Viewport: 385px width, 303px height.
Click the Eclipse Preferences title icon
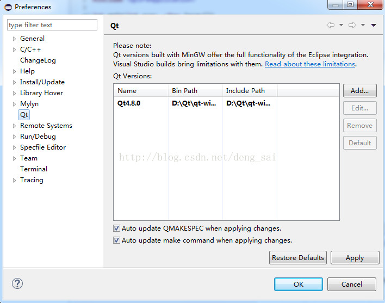click(x=8, y=7)
